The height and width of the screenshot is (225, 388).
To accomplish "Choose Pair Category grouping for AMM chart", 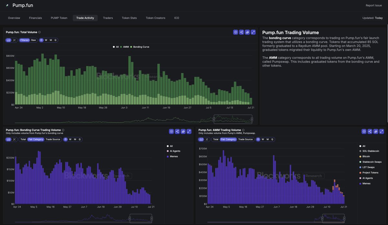I will (x=229, y=139).
